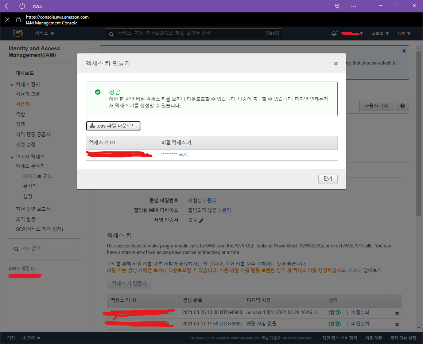Go back with the browser back arrow

(x=8, y=6)
